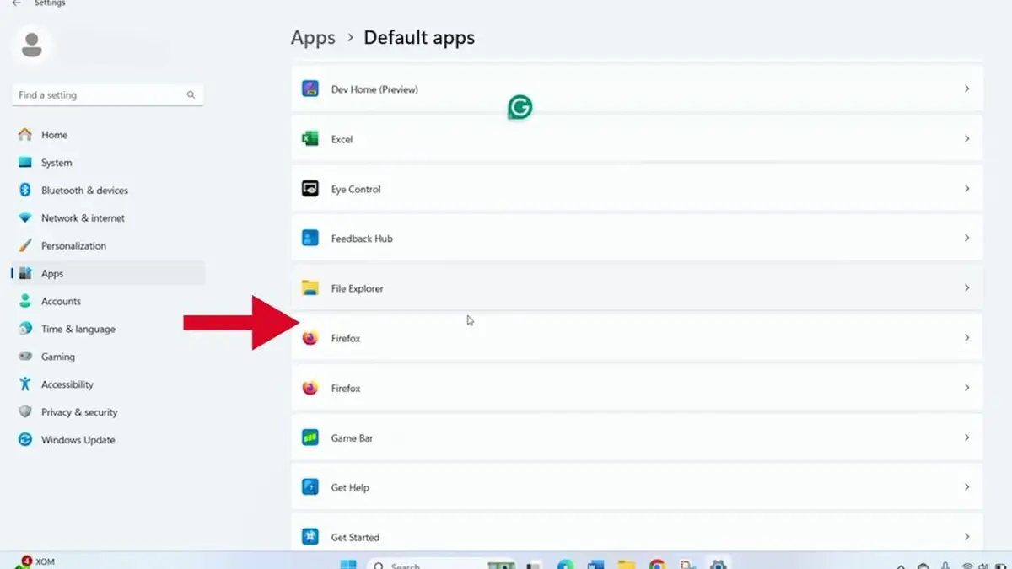Click the File Explorer folder icon in list

310,288
